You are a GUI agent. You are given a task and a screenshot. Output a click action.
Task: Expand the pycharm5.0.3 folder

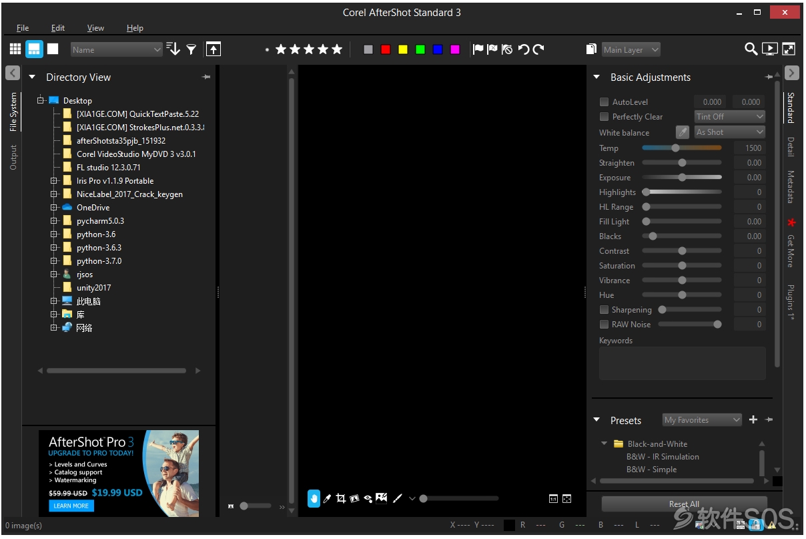point(54,221)
